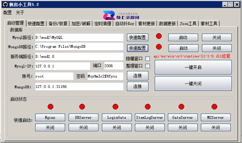This screenshot has height=143, width=242.
Task: Click the 一键开启 button
Action: pyautogui.click(x=193, y=67)
